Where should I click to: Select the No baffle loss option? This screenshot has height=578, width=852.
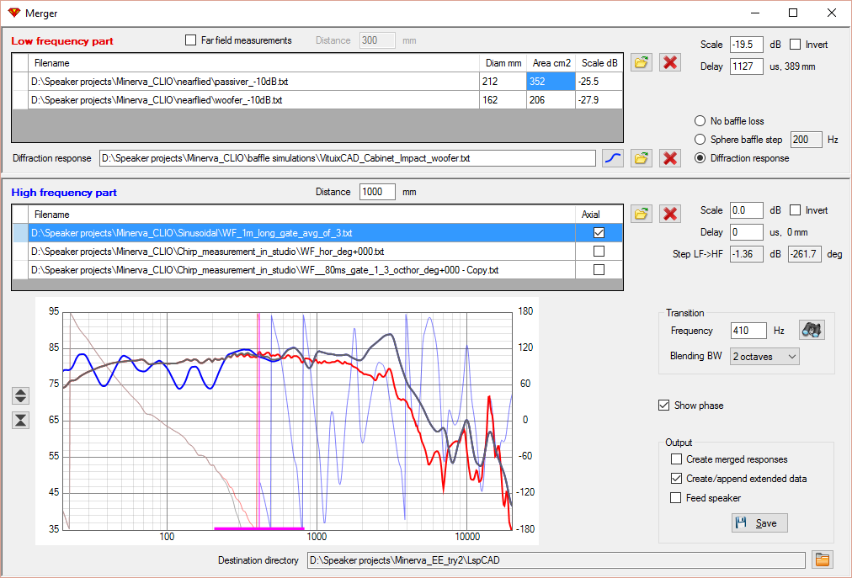(x=700, y=121)
